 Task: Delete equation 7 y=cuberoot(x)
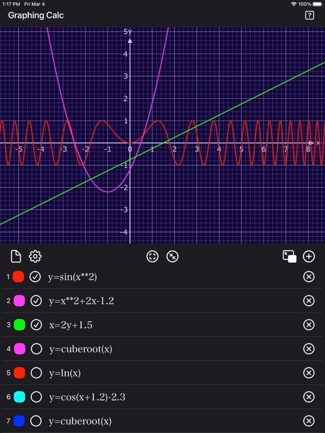[309, 421]
